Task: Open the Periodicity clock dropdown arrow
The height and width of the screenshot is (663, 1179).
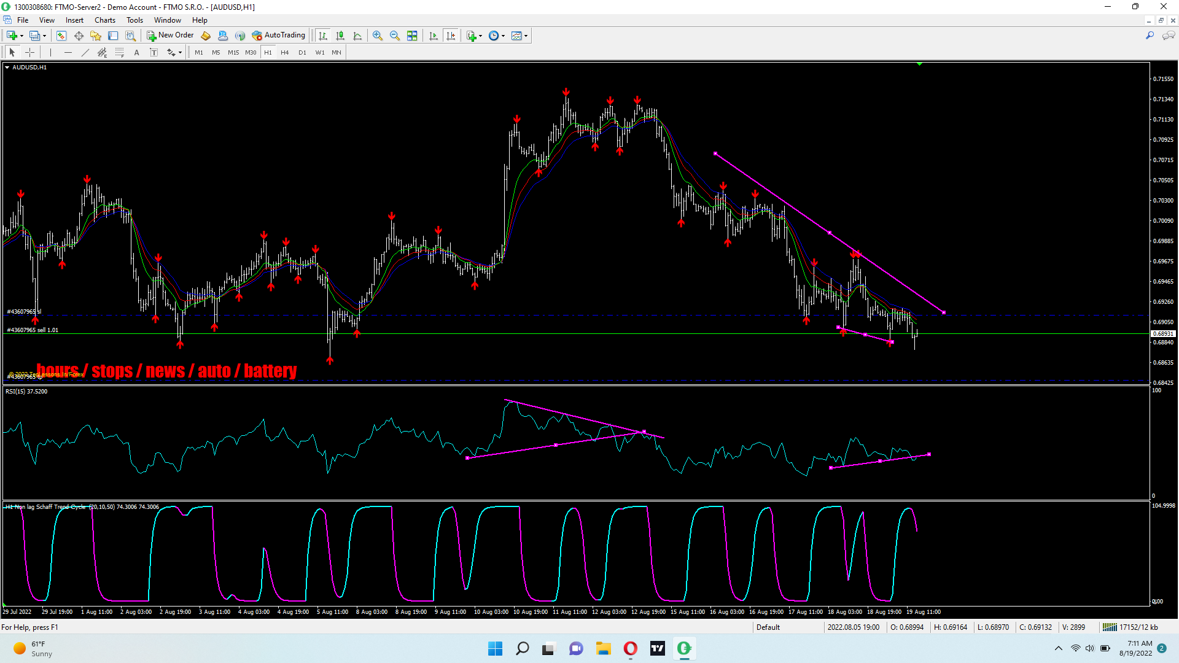Action: click(x=503, y=36)
